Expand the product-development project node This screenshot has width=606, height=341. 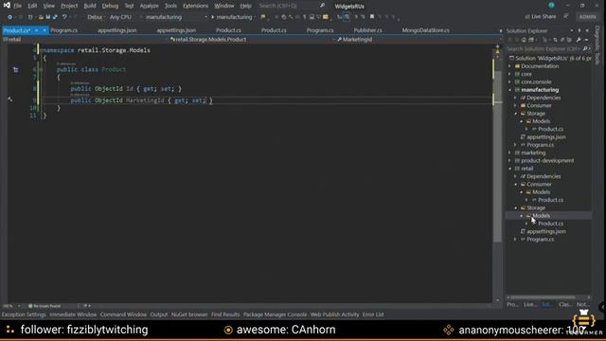coord(509,160)
